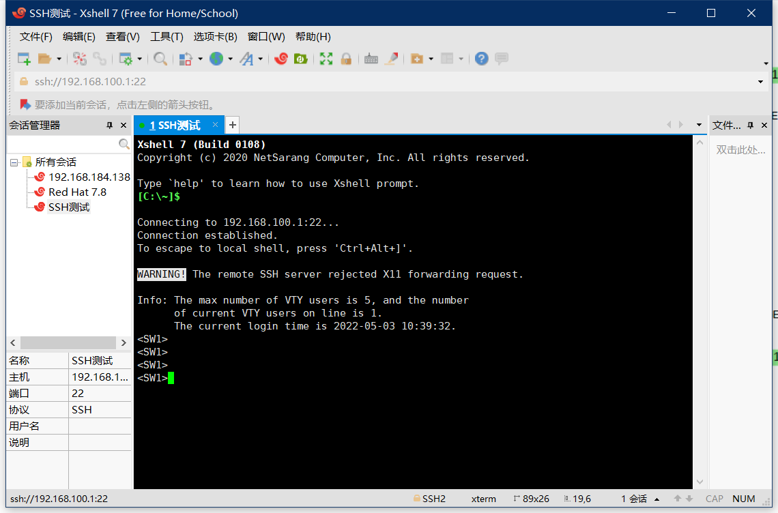Open the 编辑(E) menu
This screenshot has height=513, width=778.
(x=79, y=37)
